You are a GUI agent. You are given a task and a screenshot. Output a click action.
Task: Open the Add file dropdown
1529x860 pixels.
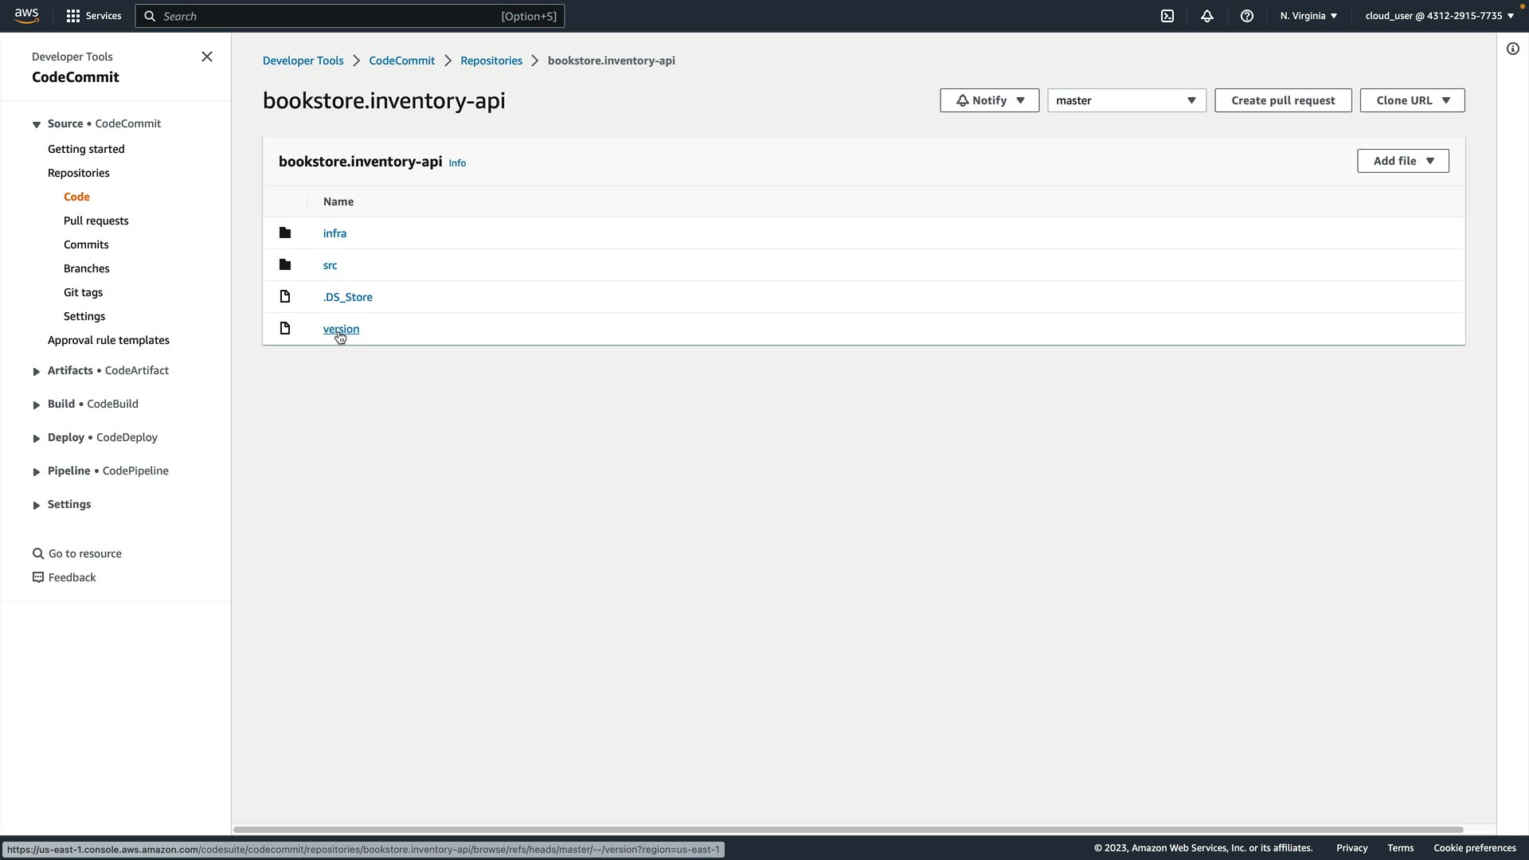(1402, 161)
